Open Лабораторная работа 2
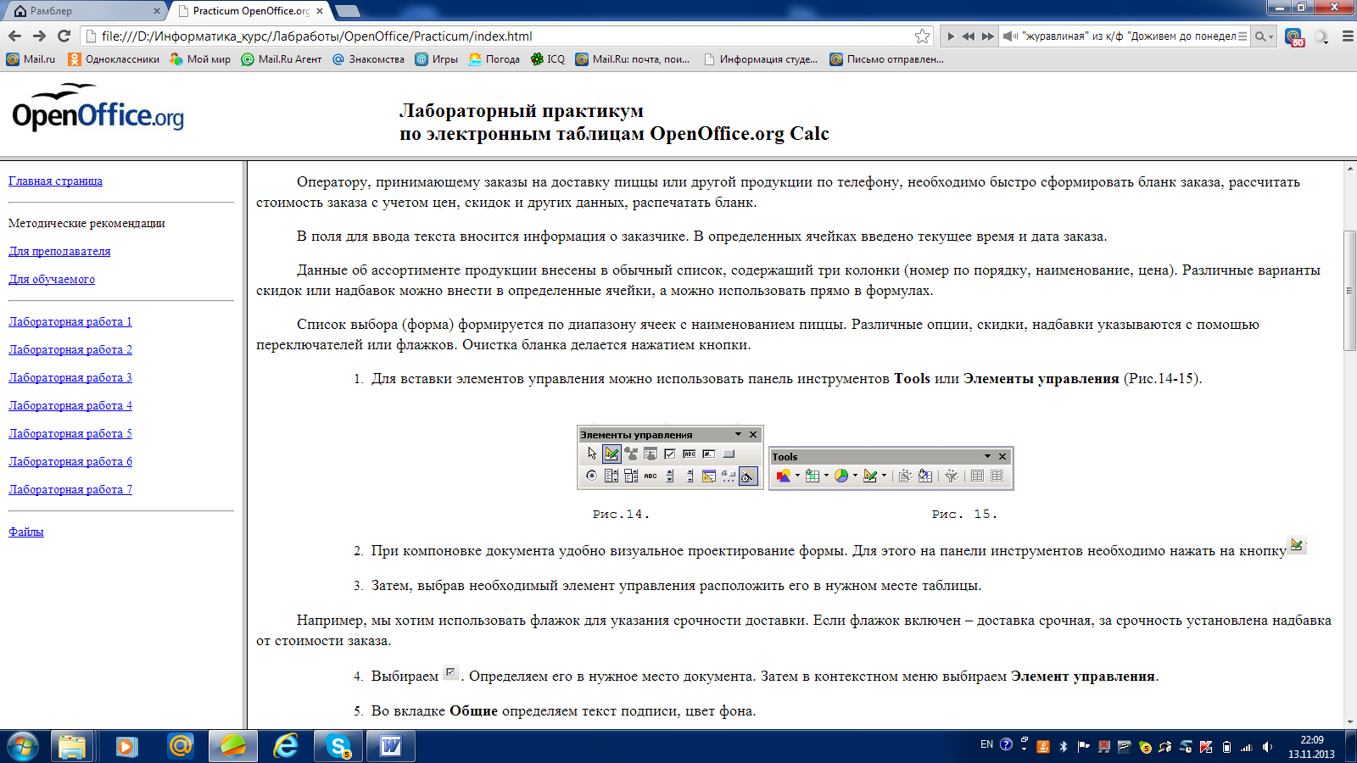 (x=70, y=349)
